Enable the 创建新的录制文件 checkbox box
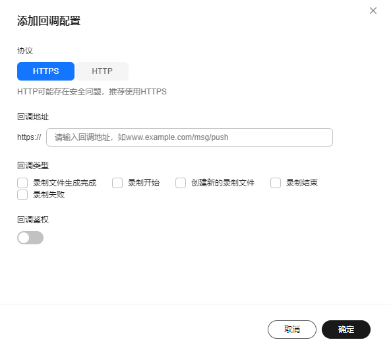The image size is (391, 348). click(181, 183)
